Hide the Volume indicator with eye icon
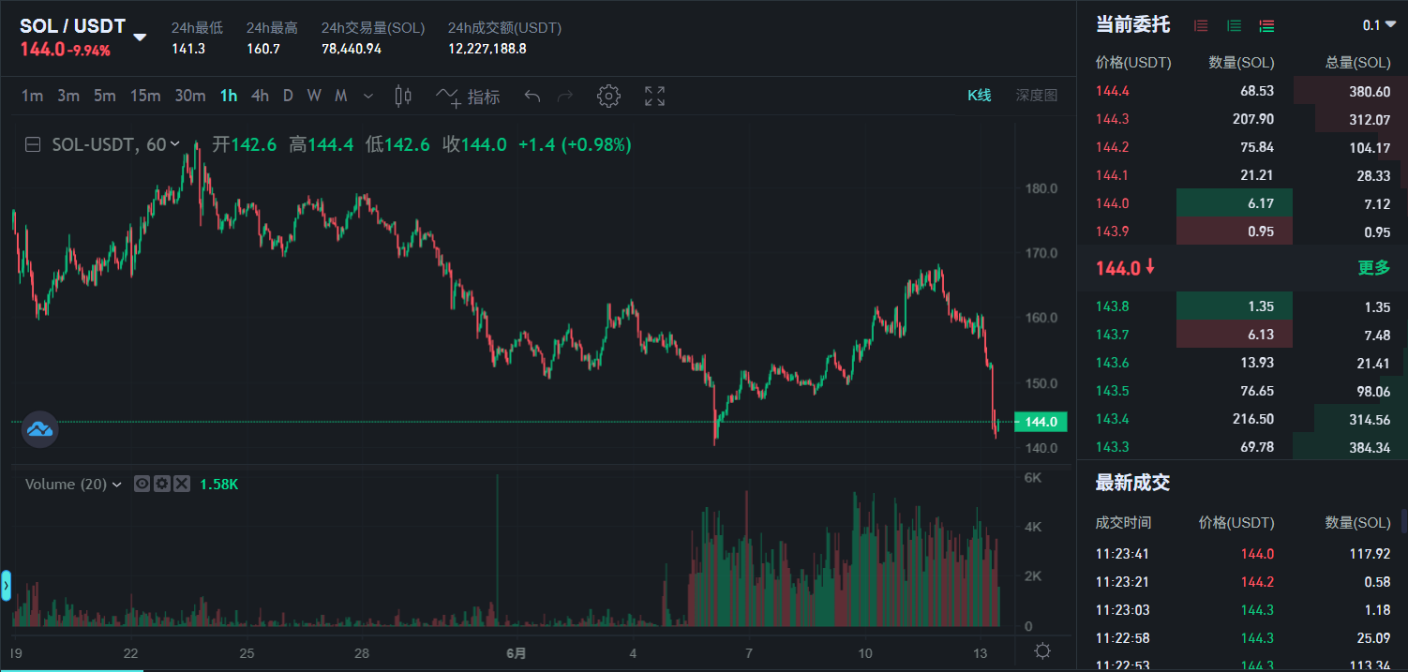This screenshot has width=1408, height=672. point(142,484)
